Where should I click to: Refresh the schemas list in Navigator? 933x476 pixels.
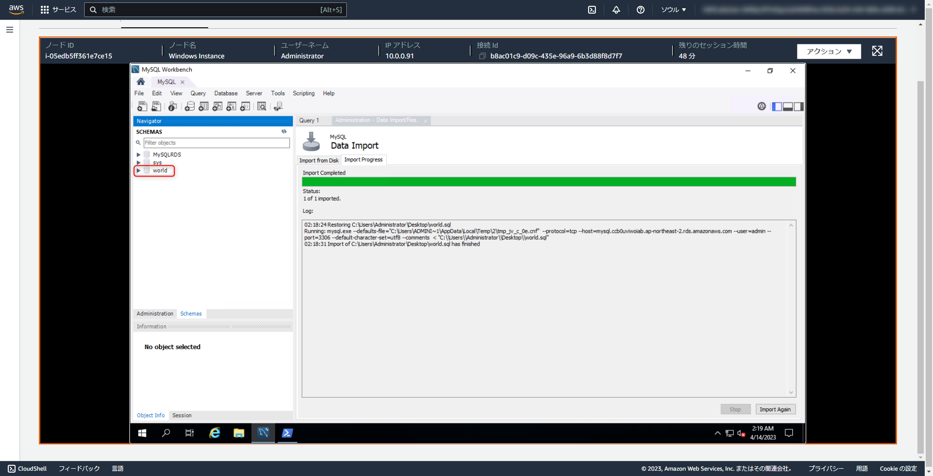coord(284,131)
